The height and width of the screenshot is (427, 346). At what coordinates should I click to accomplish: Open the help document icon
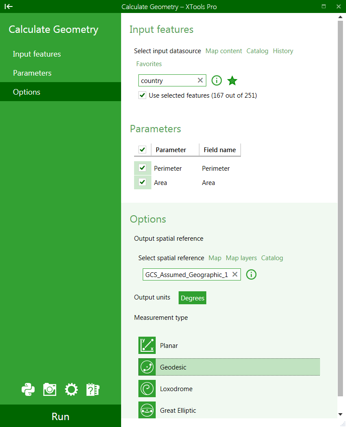point(93,389)
